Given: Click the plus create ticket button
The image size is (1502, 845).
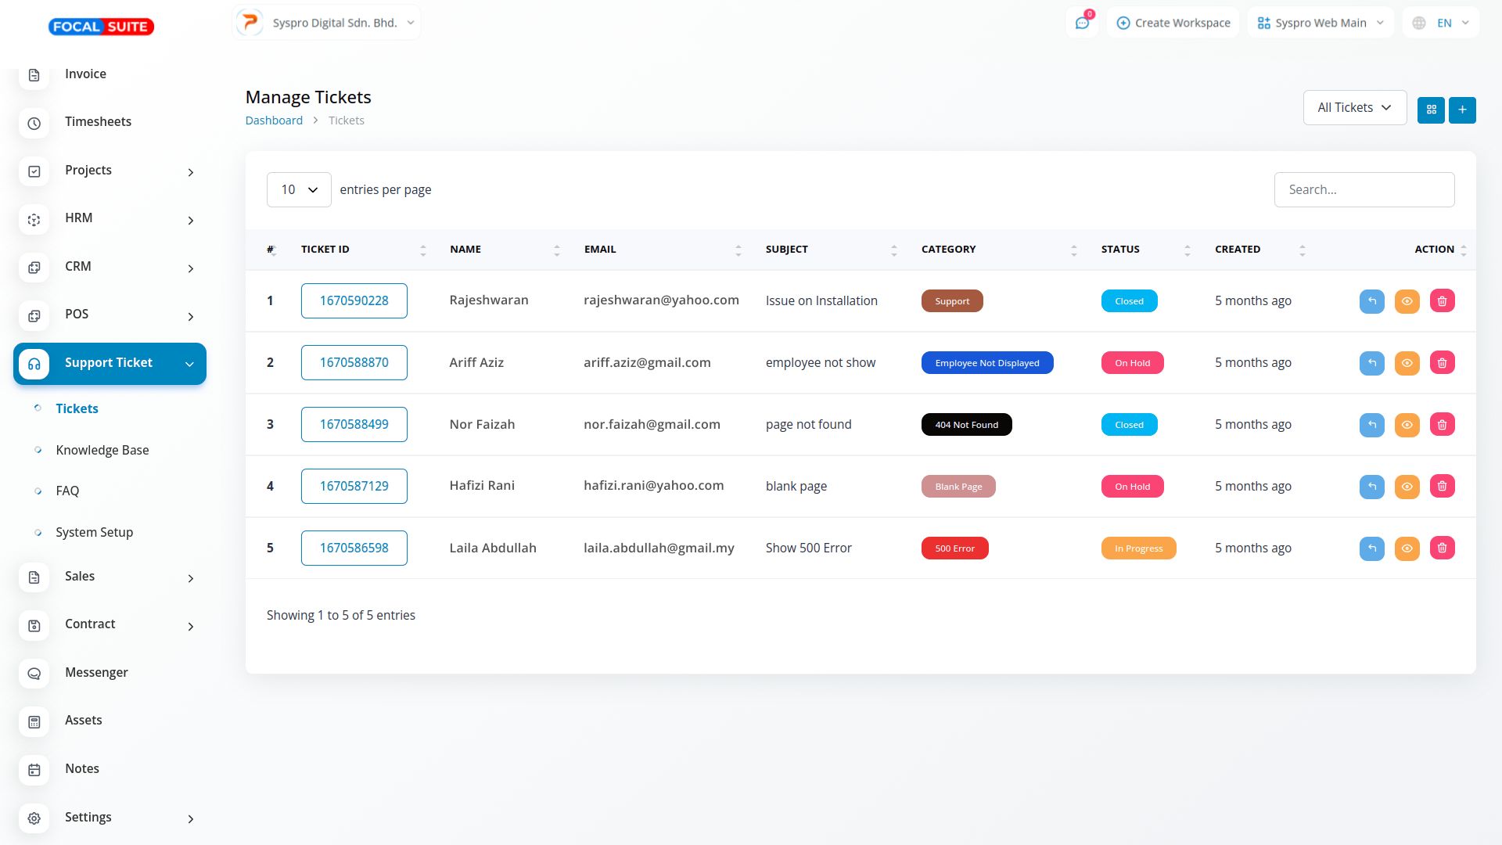Looking at the screenshot, I should [1462, 110].
